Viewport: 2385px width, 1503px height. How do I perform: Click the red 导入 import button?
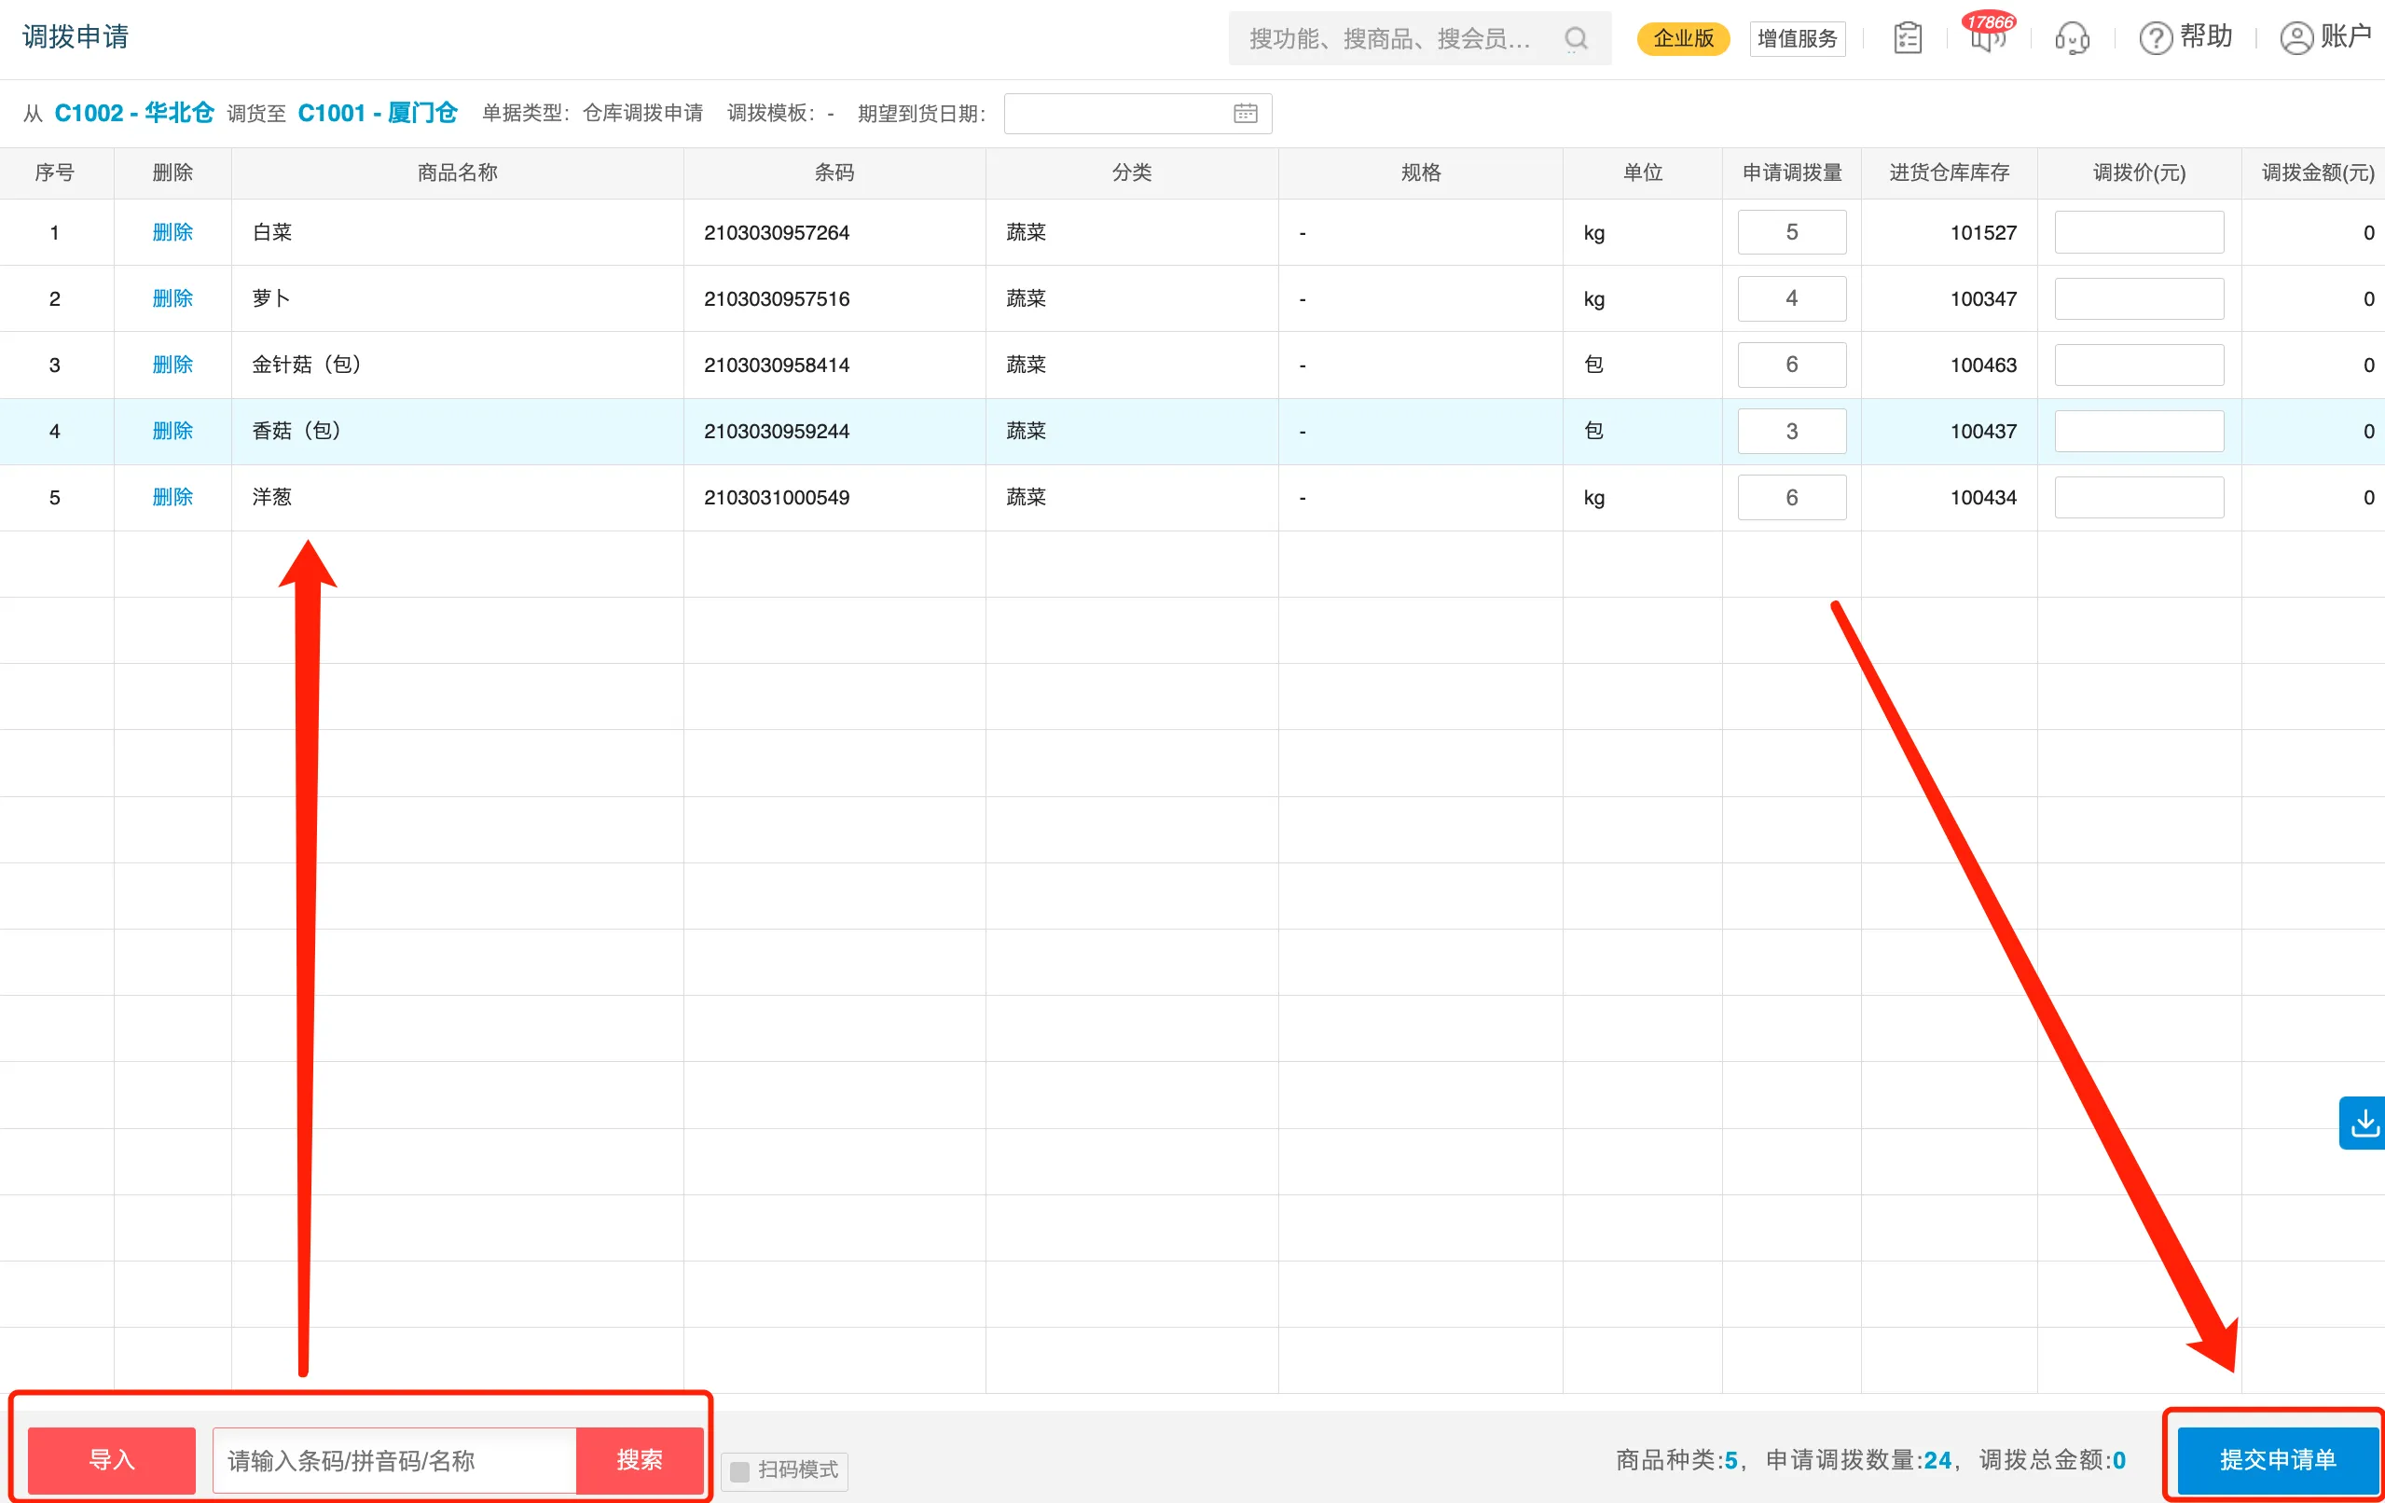111,1459
